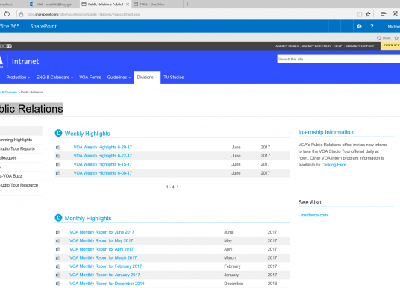Expand the Guidelines menu dropdown
Image resolution: width=400 pixels, height=288 pixels.
pyautogui.click(x=130, y=78)
